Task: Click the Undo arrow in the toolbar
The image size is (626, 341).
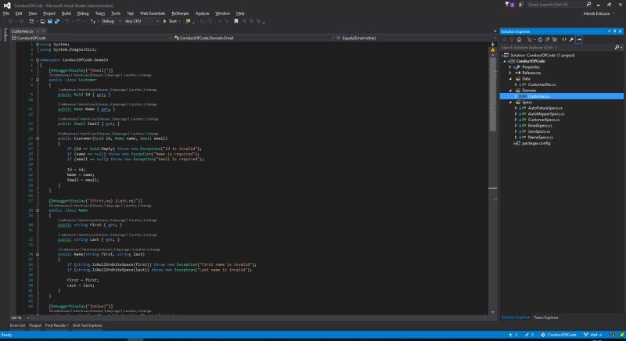Action: pos(67,21)
